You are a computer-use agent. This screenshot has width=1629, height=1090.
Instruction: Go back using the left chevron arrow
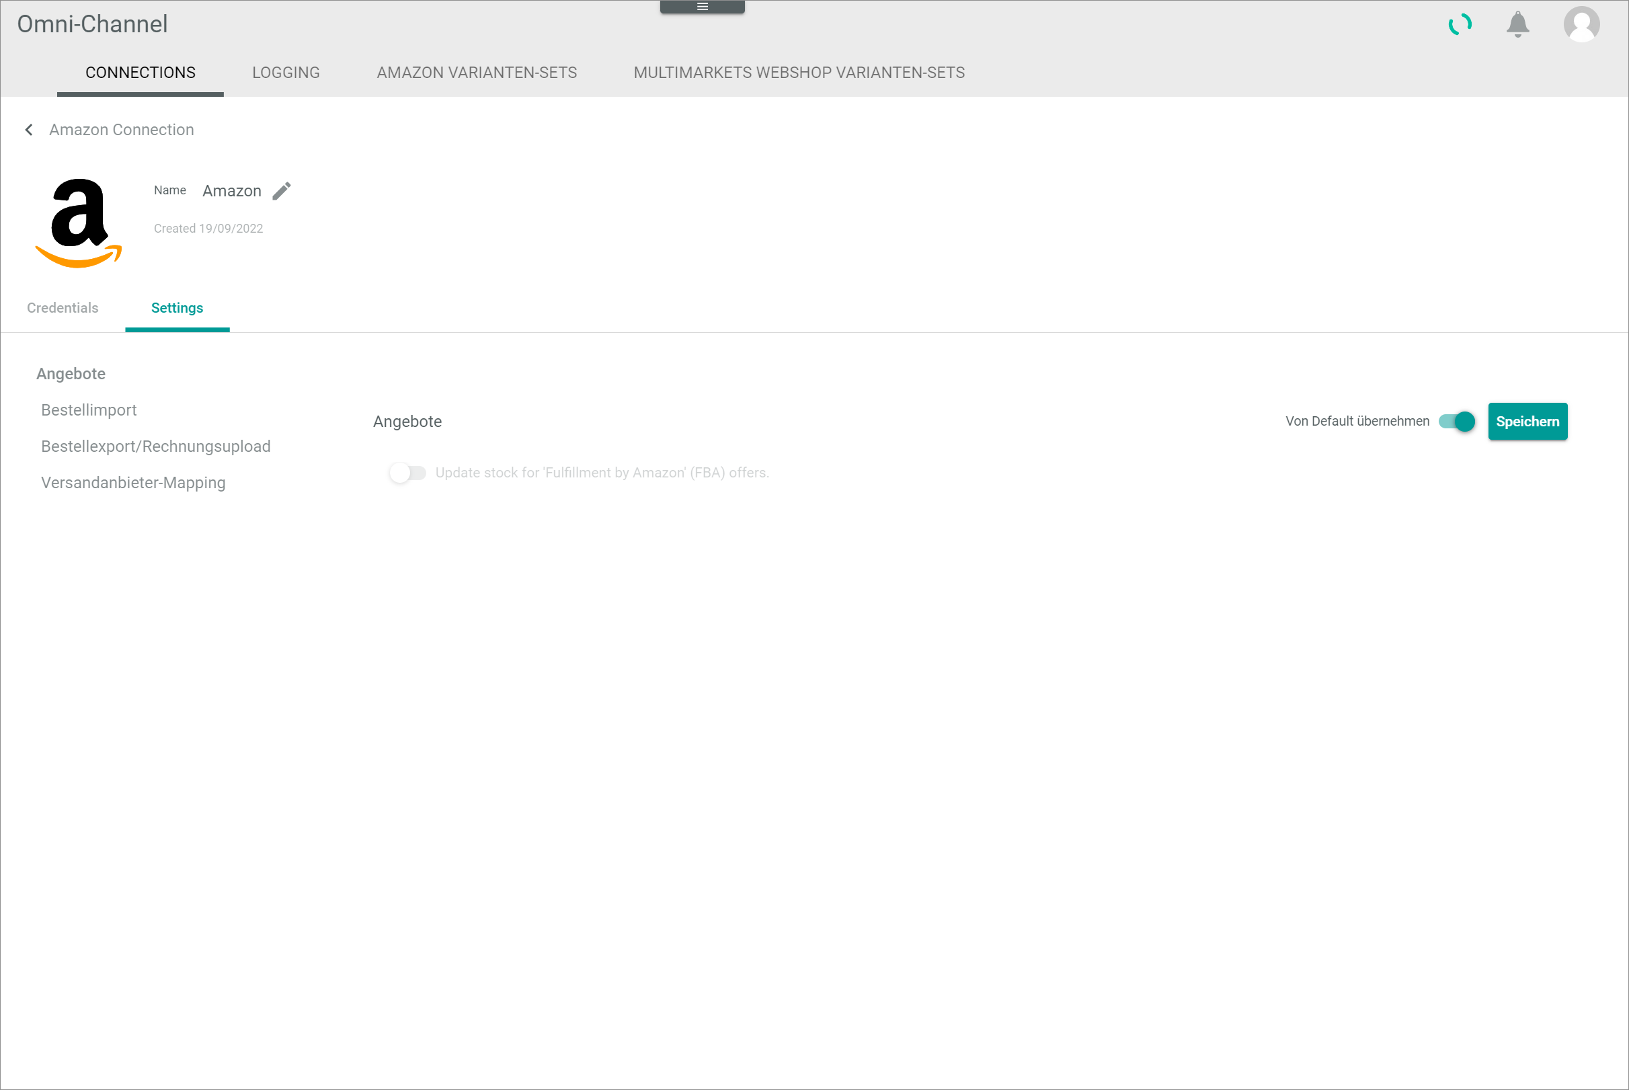(28, 130)
